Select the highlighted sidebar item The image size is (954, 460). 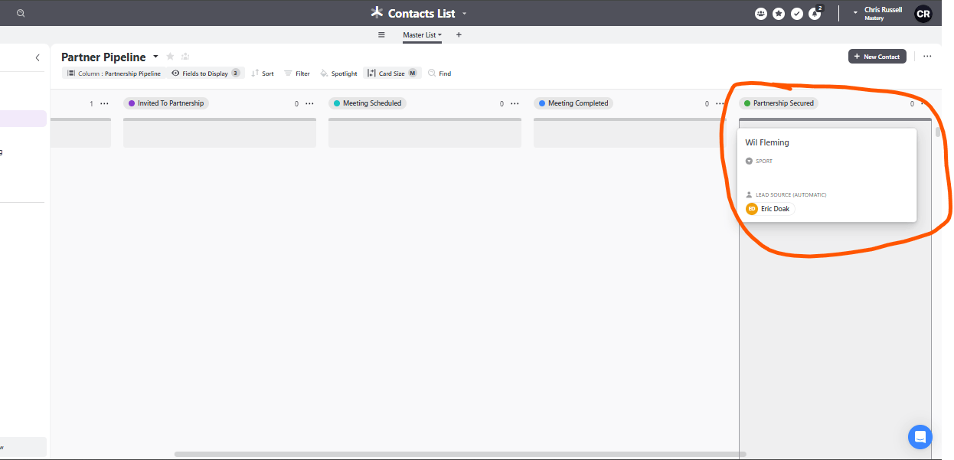23,119
